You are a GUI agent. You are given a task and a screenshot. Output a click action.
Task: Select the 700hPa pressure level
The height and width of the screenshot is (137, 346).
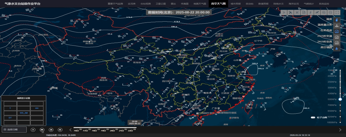pyautogui.click(x=332, y=105)
